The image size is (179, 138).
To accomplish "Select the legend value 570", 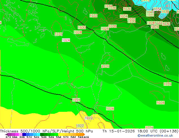I will click(x=66, y=137).
